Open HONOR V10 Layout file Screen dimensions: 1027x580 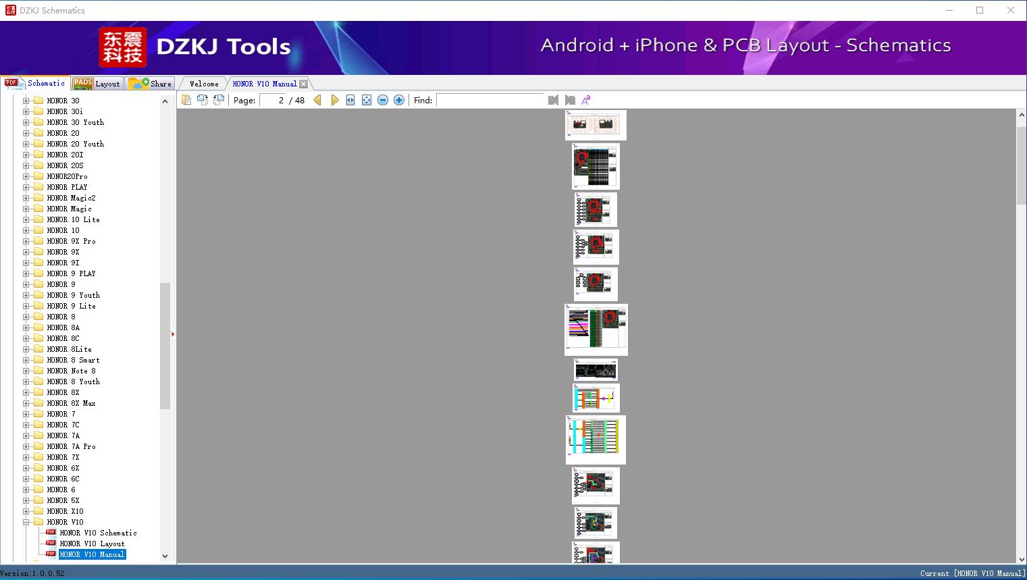(x=92, y=544)
